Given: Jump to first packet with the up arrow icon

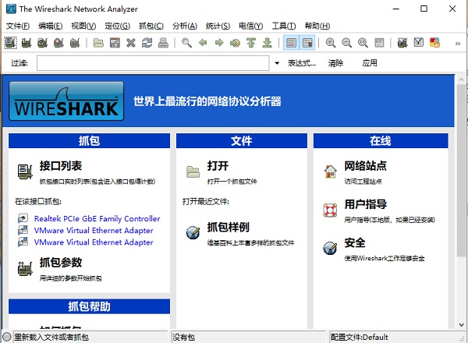Looking at the screenshot, I should pos(251,43).
